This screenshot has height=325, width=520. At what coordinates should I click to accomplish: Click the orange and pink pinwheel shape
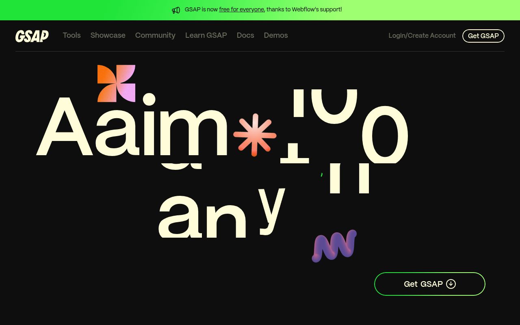[x=116, y=83]
